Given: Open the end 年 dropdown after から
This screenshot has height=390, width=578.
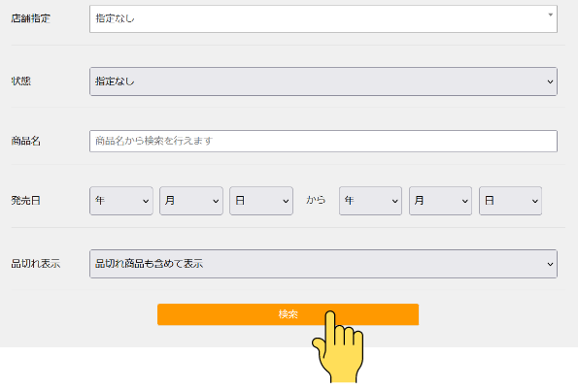Looking at the screenshot, I should (370, 201).
